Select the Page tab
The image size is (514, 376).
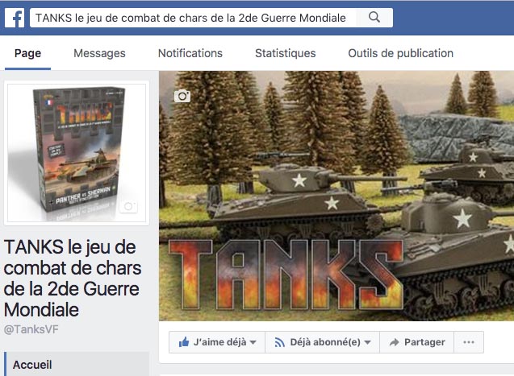point(28,53)
